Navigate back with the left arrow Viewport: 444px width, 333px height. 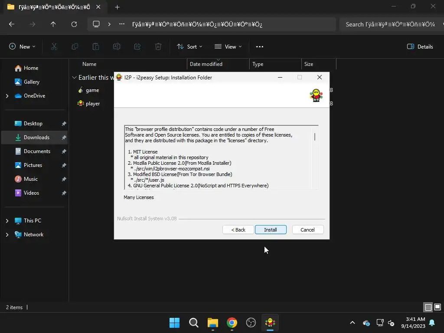12,24
